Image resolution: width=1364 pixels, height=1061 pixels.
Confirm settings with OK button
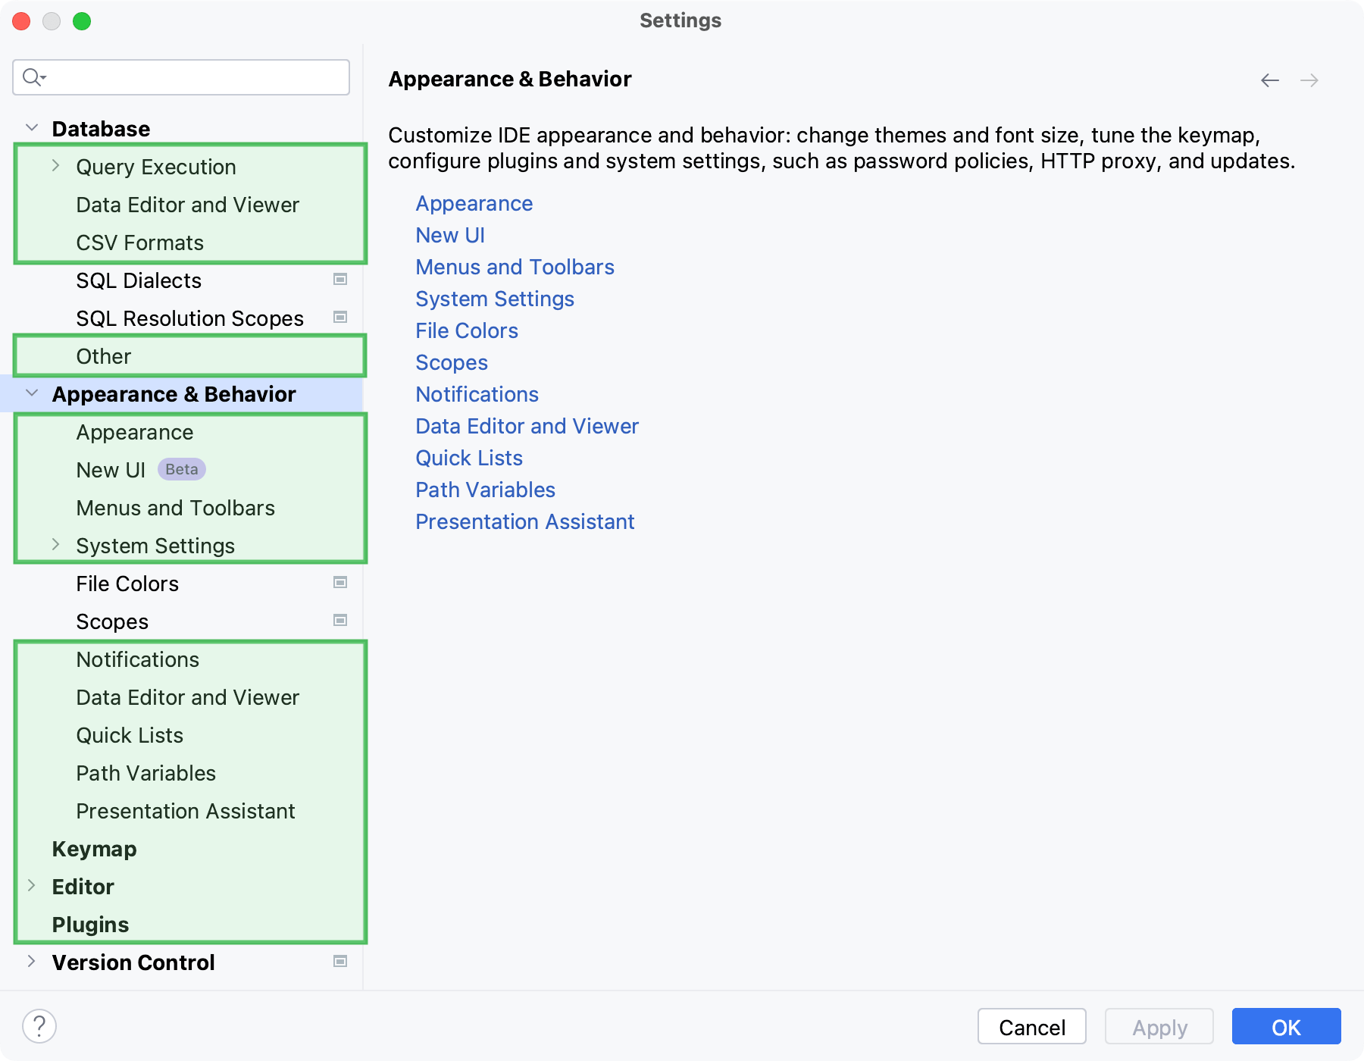1287,1027
